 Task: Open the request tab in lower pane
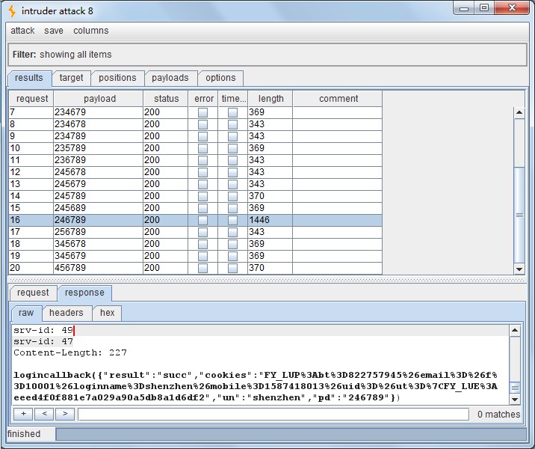33,293
